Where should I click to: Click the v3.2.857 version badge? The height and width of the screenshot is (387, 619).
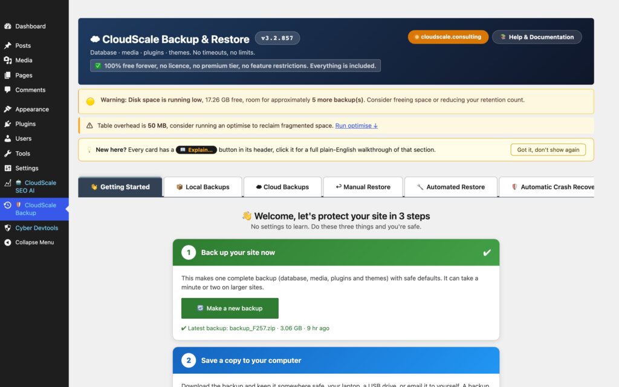pos(277,38)
